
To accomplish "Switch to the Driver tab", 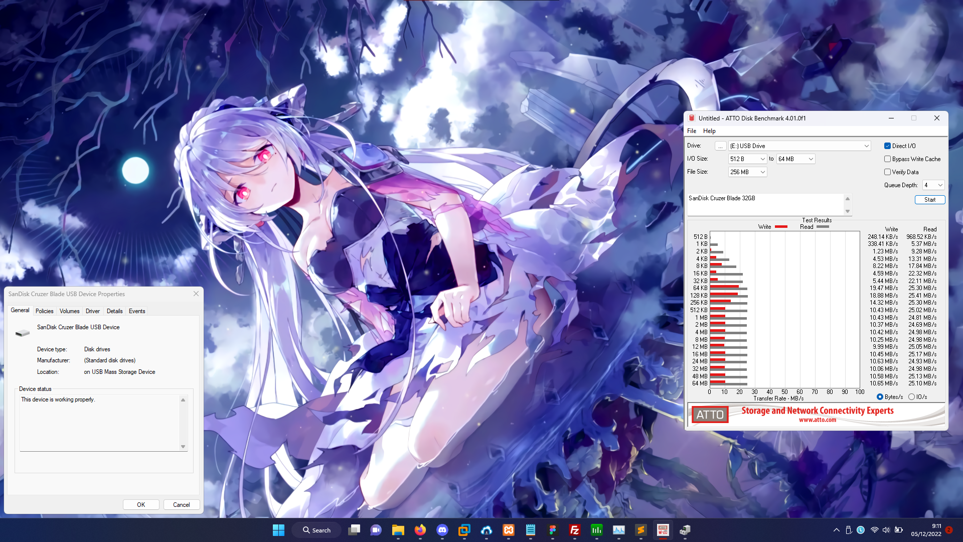I will 93,311.
